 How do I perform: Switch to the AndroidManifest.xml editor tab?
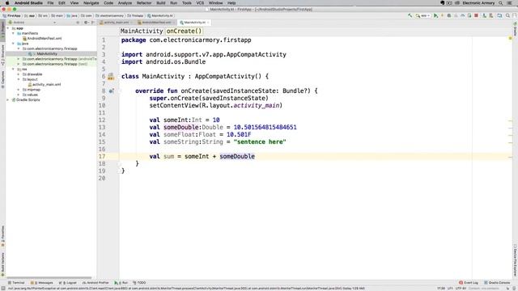156,23
